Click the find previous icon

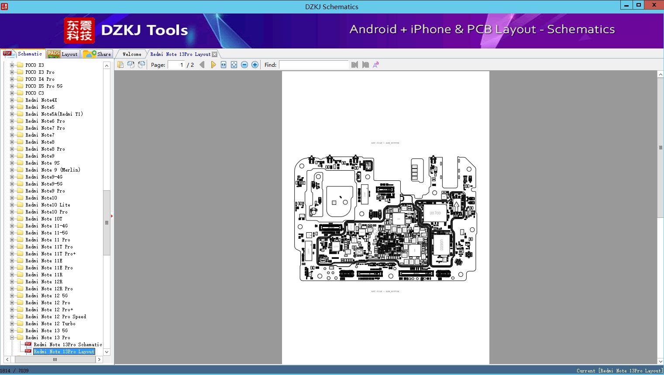(x=354, y=65)
